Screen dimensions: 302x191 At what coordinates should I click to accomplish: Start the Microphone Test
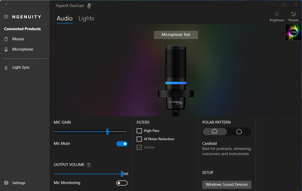pyautogui.click(x=176, y=35)
